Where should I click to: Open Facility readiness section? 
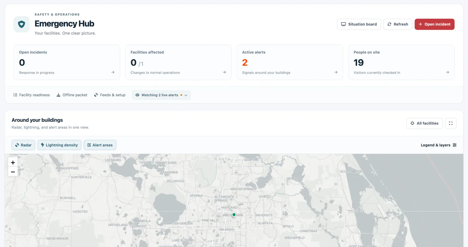pos(32,95)
